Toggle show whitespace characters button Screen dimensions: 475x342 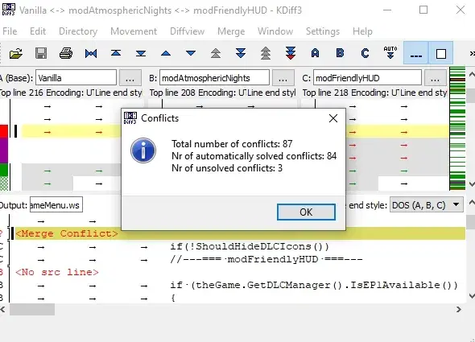(x=415, y=54)
